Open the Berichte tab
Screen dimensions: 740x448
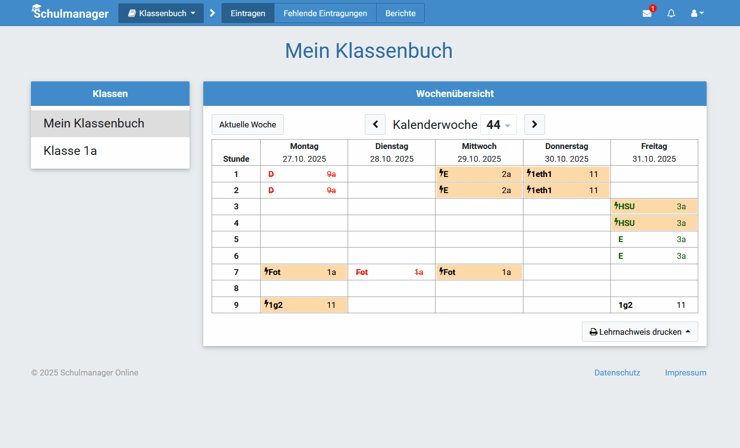point(400,13)
